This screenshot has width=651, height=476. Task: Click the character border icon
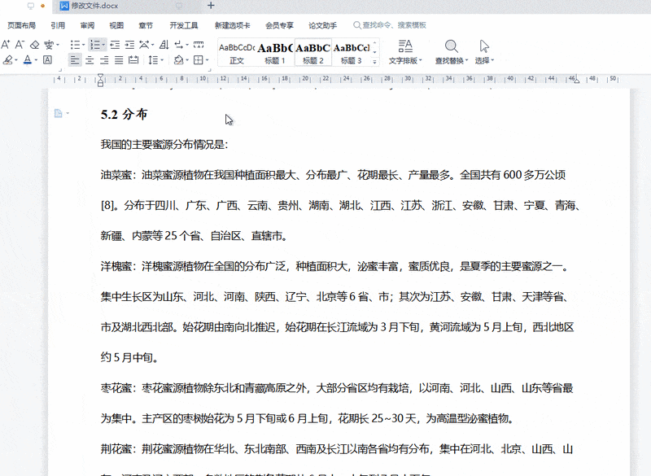[48, 60]
